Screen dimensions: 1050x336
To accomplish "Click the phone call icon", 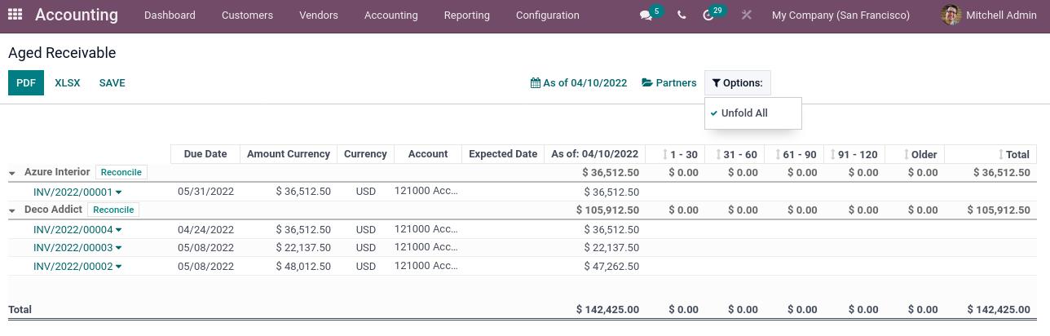I will (x=682, y=15).
